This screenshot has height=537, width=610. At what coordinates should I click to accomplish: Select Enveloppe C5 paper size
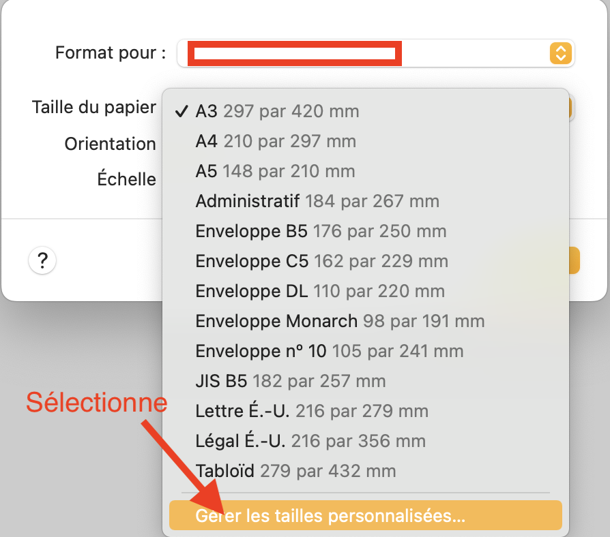321,261
